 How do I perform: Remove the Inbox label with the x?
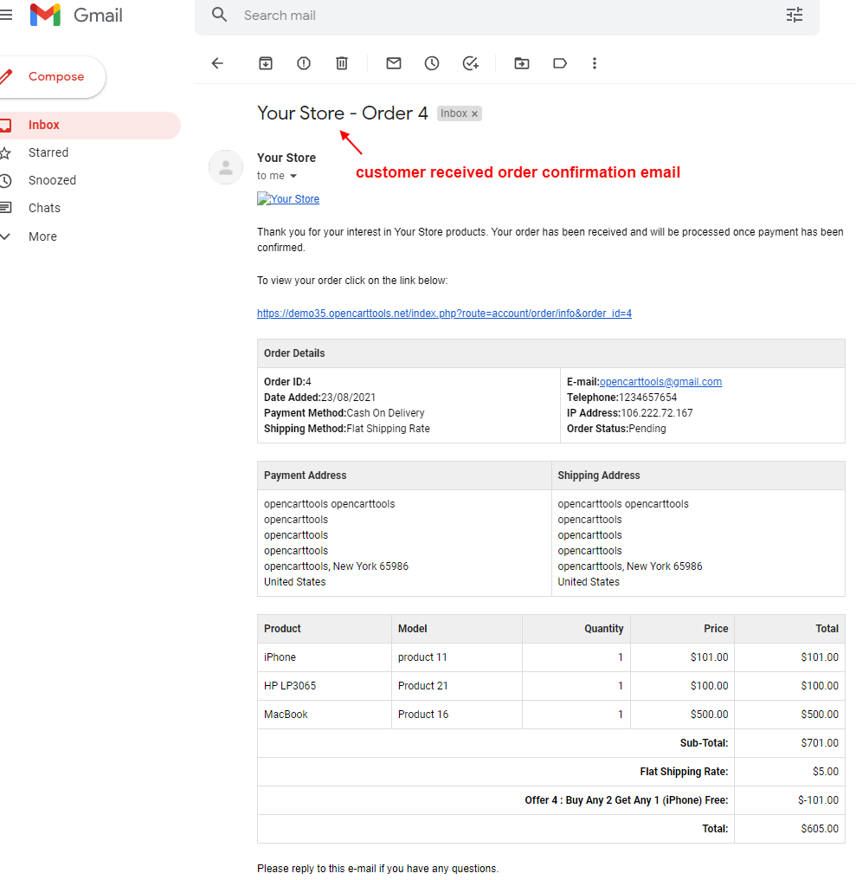(473, 113)
